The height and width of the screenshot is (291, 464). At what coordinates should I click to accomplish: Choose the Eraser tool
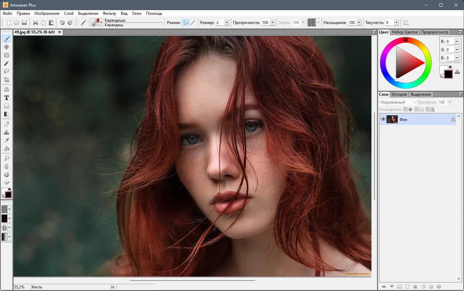[x=7, y=124]
